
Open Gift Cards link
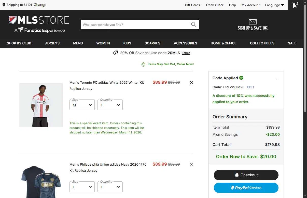coord(192,5)
